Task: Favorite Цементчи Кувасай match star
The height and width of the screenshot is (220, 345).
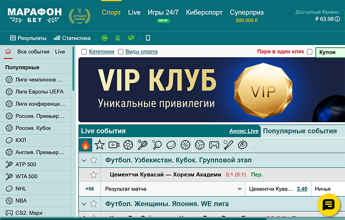Action: pyautogui.click(x=93, y=175)
